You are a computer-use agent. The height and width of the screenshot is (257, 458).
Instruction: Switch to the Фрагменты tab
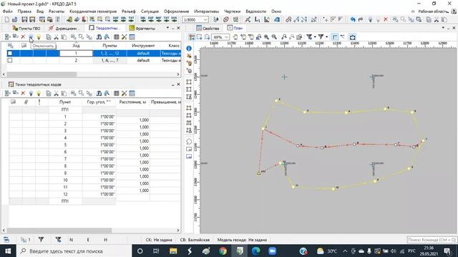pyautogui.click(x=142, y=29)
